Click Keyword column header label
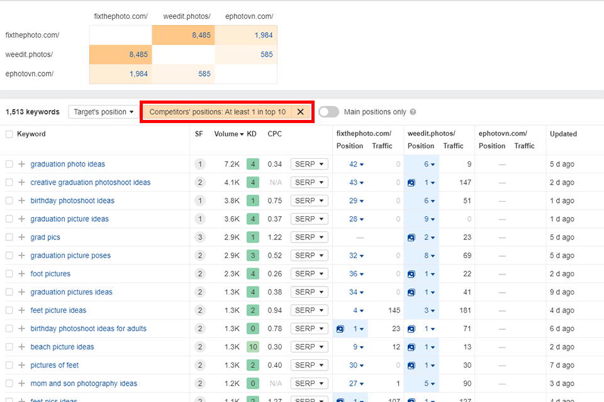Viewport: 604px width, 402px height. (31, 134)
